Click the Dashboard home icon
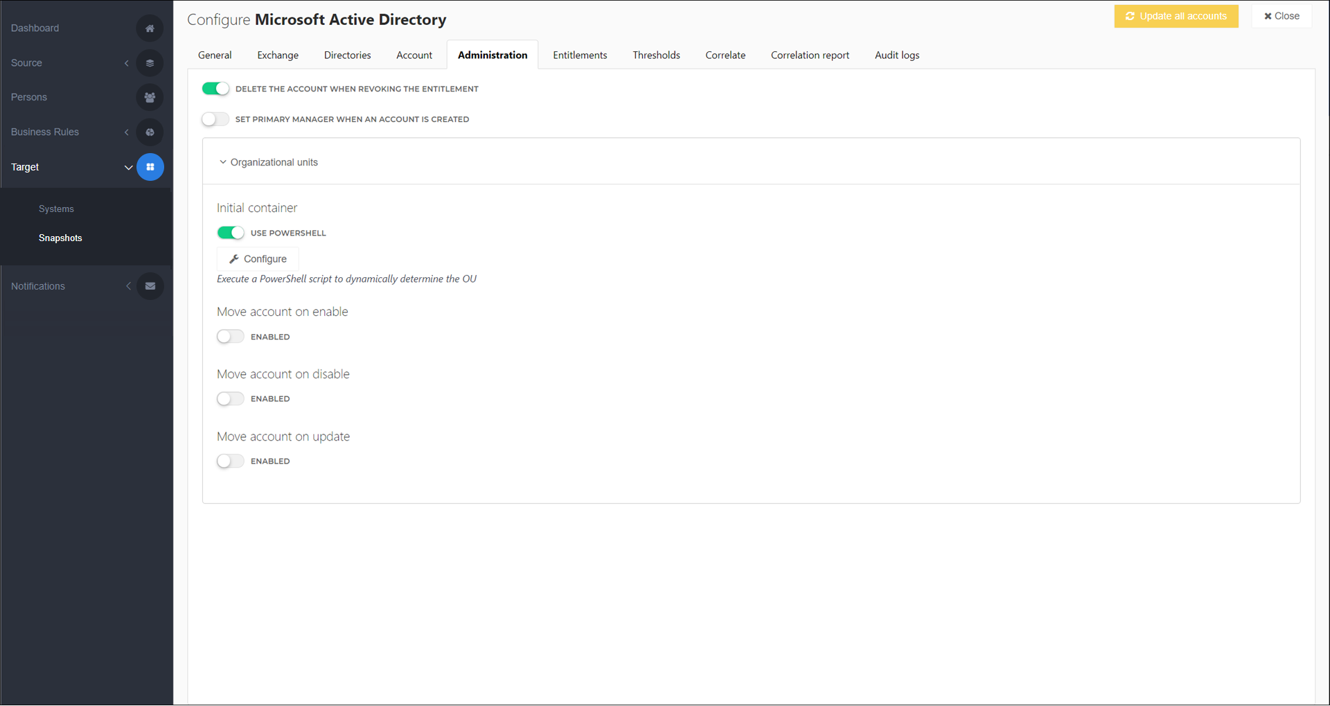Image resolution: width=1330 pixels, height=706 pixels. tap(150, 28)
